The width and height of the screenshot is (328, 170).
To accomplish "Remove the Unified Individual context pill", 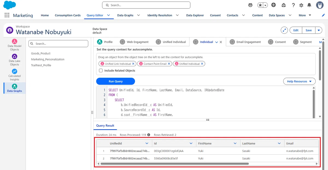I will [x=202, y=64].
